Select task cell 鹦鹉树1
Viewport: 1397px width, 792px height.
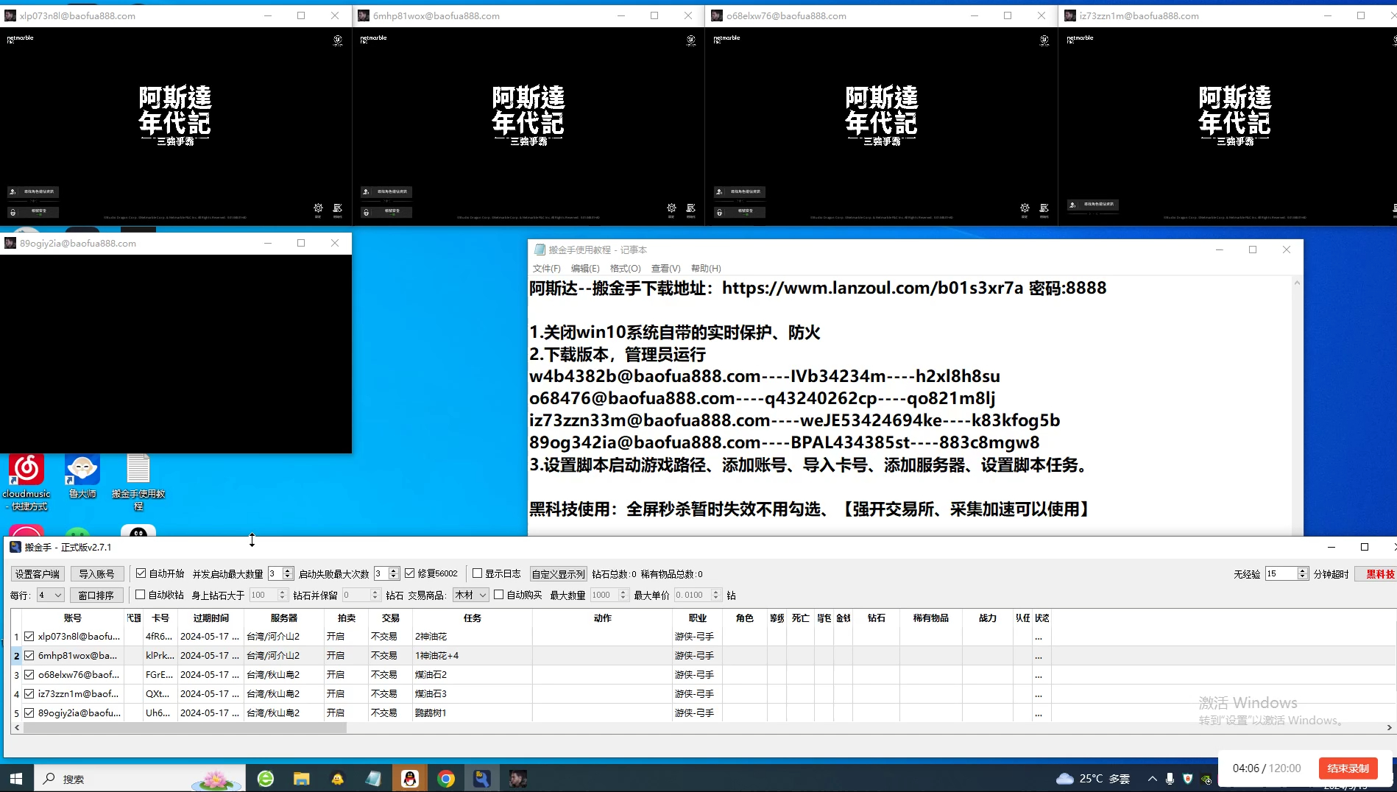473,713
